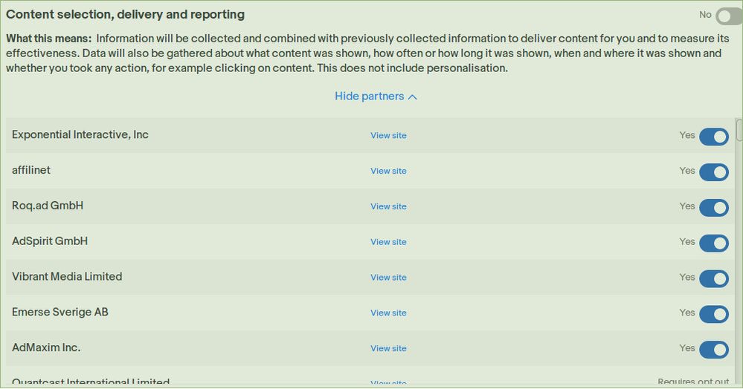743x389 pixels.
Task: Click View site next to AdMaxim Inc.
Action: pyautogui.click(x=388, y=348)
